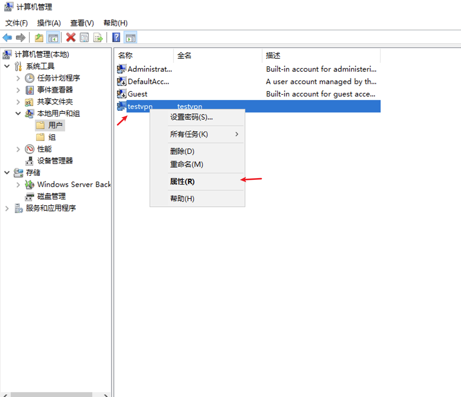Open the parent folder with up-level icon
Image resolution: width=461 pixels, height=397 pixels.
[x=39, y=37]
